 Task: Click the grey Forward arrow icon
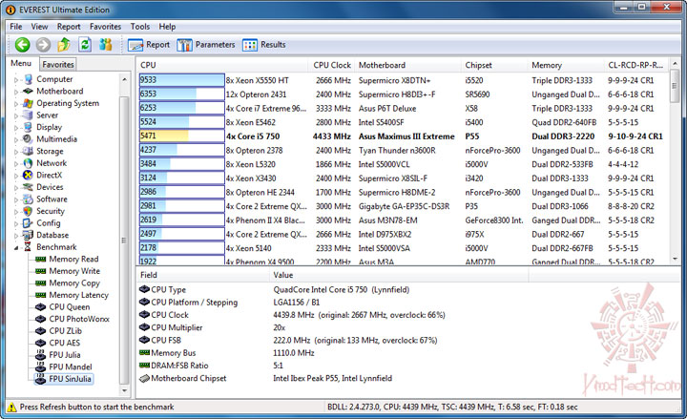pyautogui.click(x=43, y=45)
